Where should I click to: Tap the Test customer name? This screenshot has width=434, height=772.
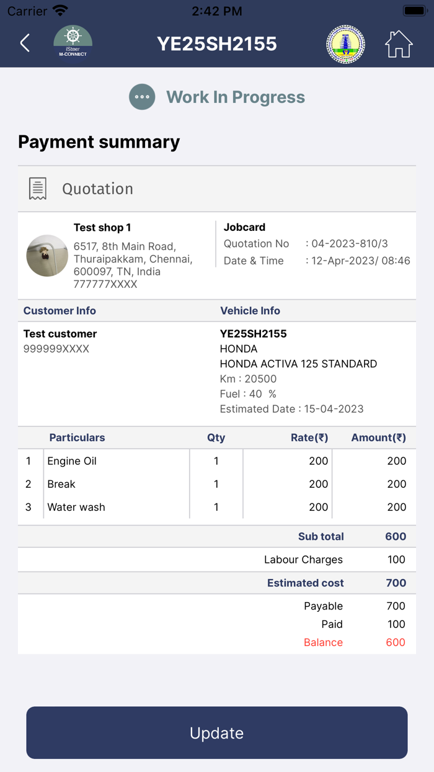point(60,334)
